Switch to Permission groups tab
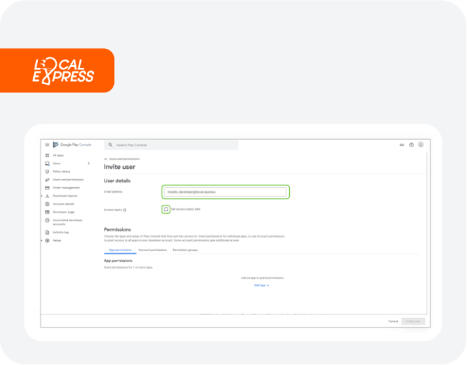This screenshot has width=467, height=365. pos(185,250)
